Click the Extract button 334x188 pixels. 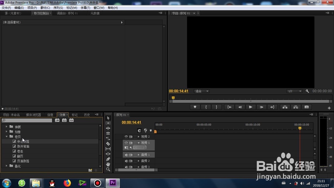296,107
